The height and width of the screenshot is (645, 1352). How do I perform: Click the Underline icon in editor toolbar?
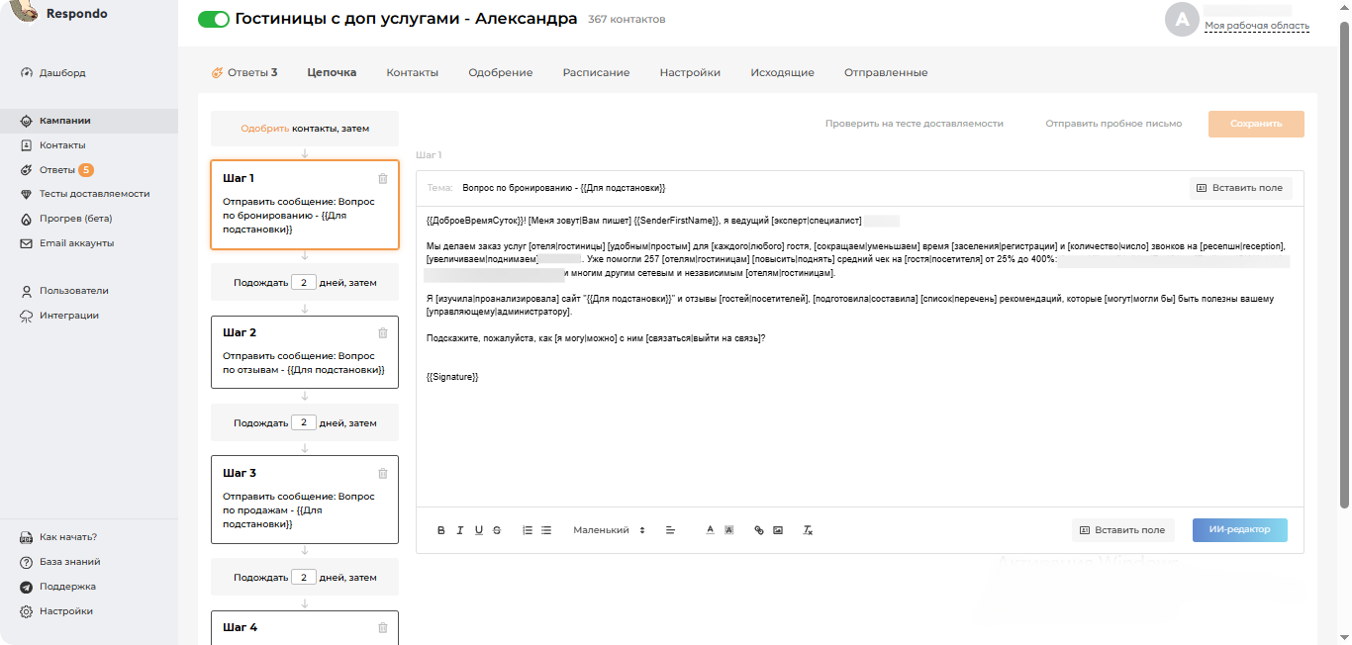coord(478,530)
